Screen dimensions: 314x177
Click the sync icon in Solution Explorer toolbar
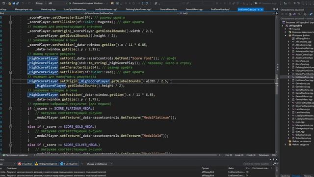[311, 14]
